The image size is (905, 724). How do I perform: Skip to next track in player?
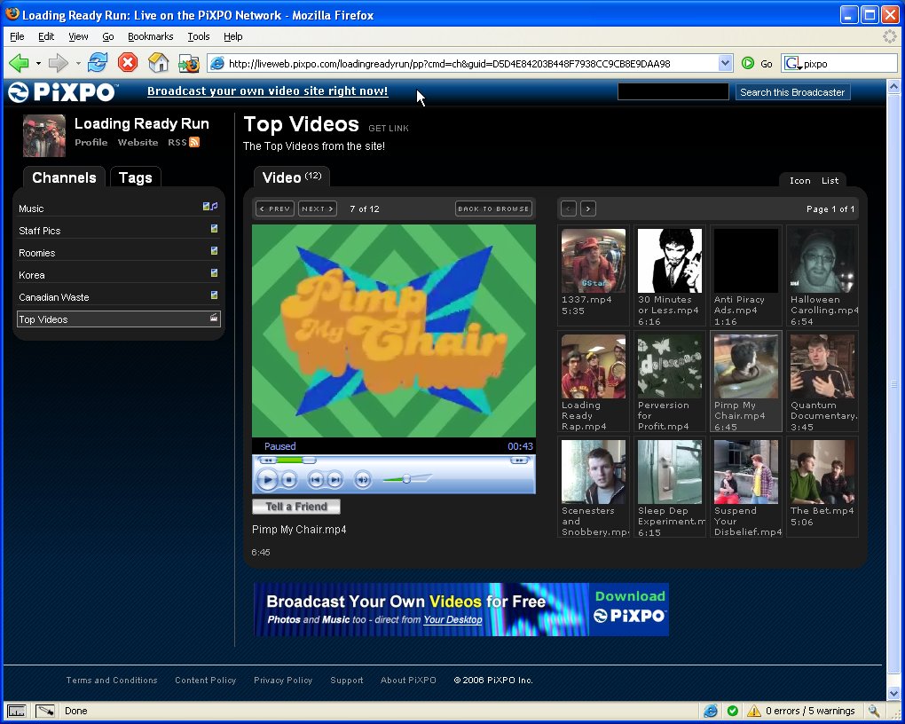[334, 479]
